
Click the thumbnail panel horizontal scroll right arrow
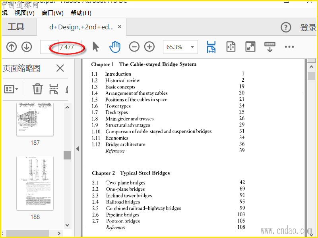click(59, 233)
